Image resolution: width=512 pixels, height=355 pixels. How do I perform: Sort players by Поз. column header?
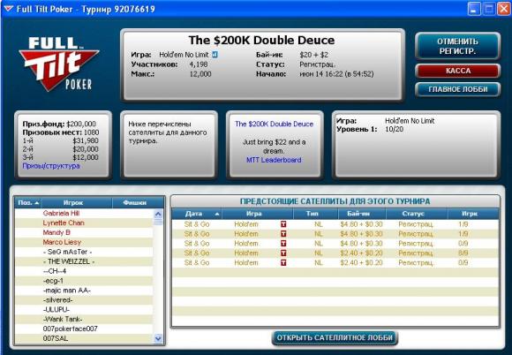pyautogui.click(x=28, y=203)
